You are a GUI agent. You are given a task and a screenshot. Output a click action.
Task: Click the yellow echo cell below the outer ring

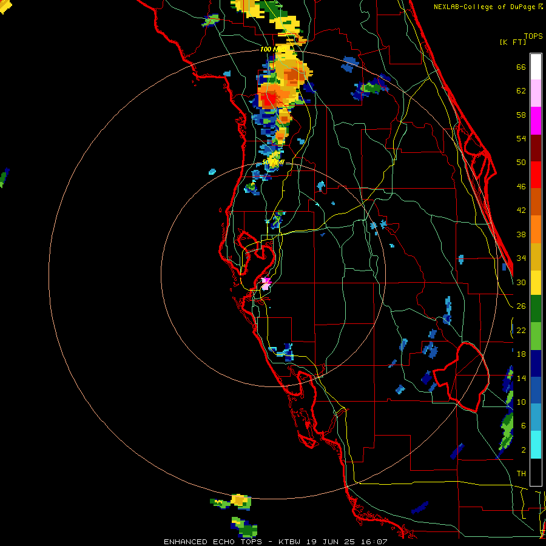click(x=240, y=500)
